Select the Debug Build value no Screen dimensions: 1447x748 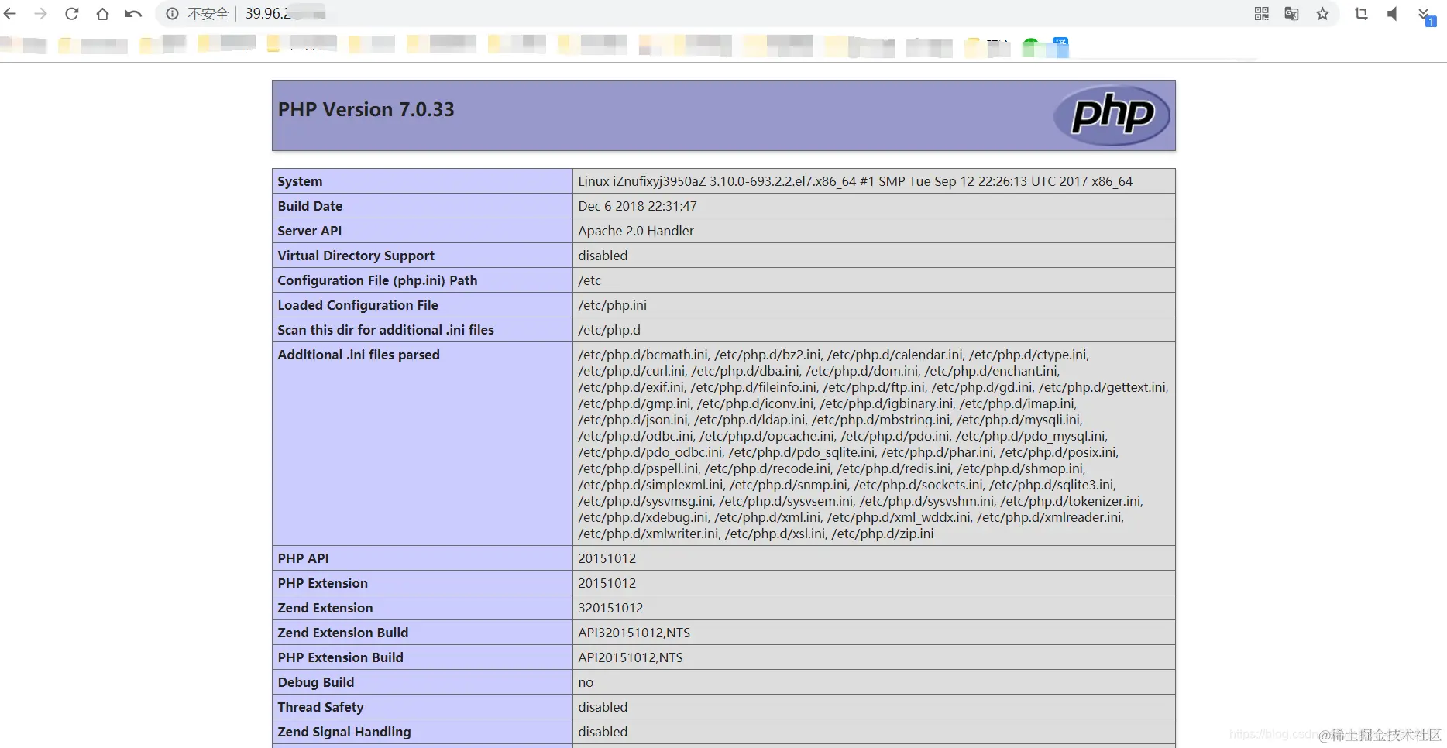586,682
